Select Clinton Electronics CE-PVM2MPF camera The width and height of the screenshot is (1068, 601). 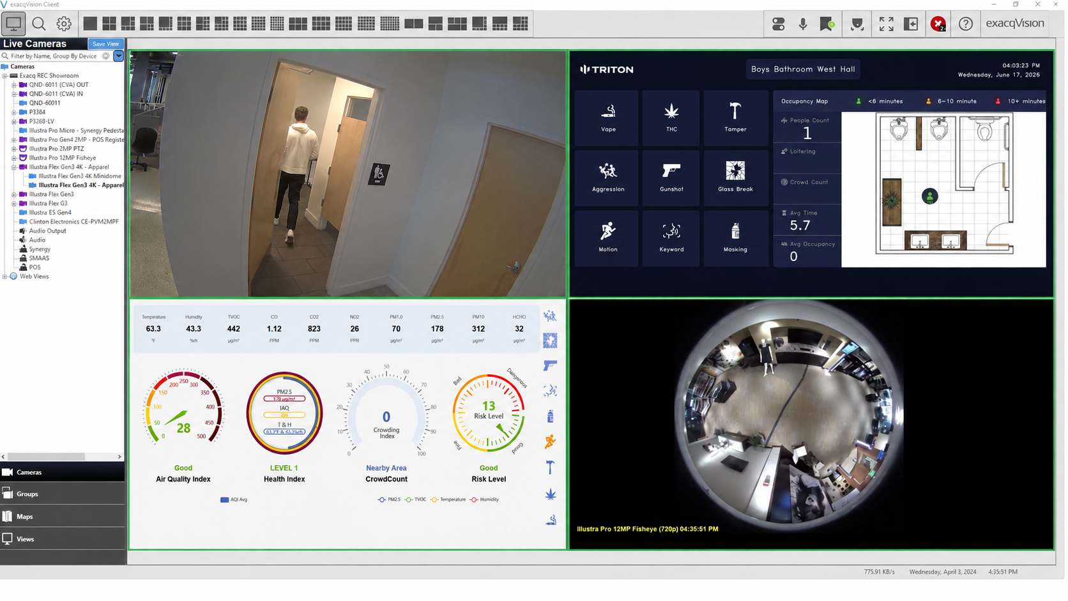pos(73,222)
